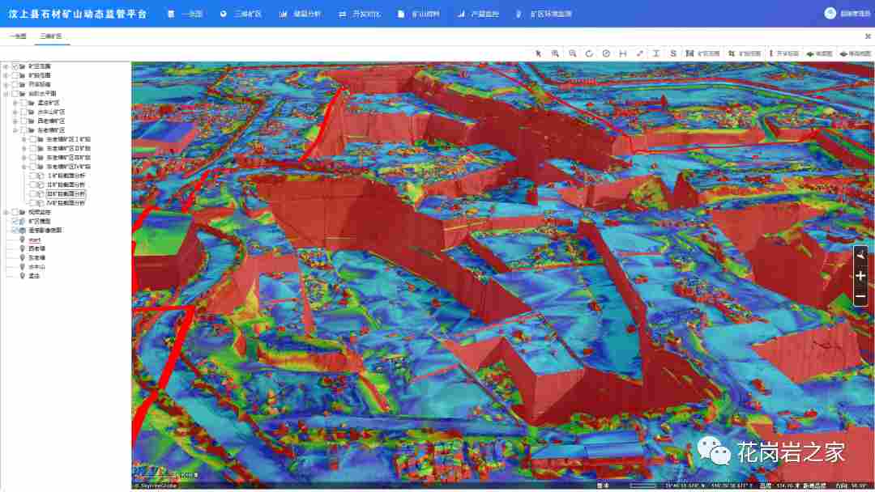Collapse the 东老横矿区 tree node
Screen dimensions: 875x492
(x=15, y=130)
